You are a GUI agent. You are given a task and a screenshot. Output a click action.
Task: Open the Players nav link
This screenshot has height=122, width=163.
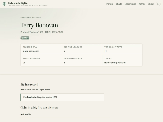point(110,4)
